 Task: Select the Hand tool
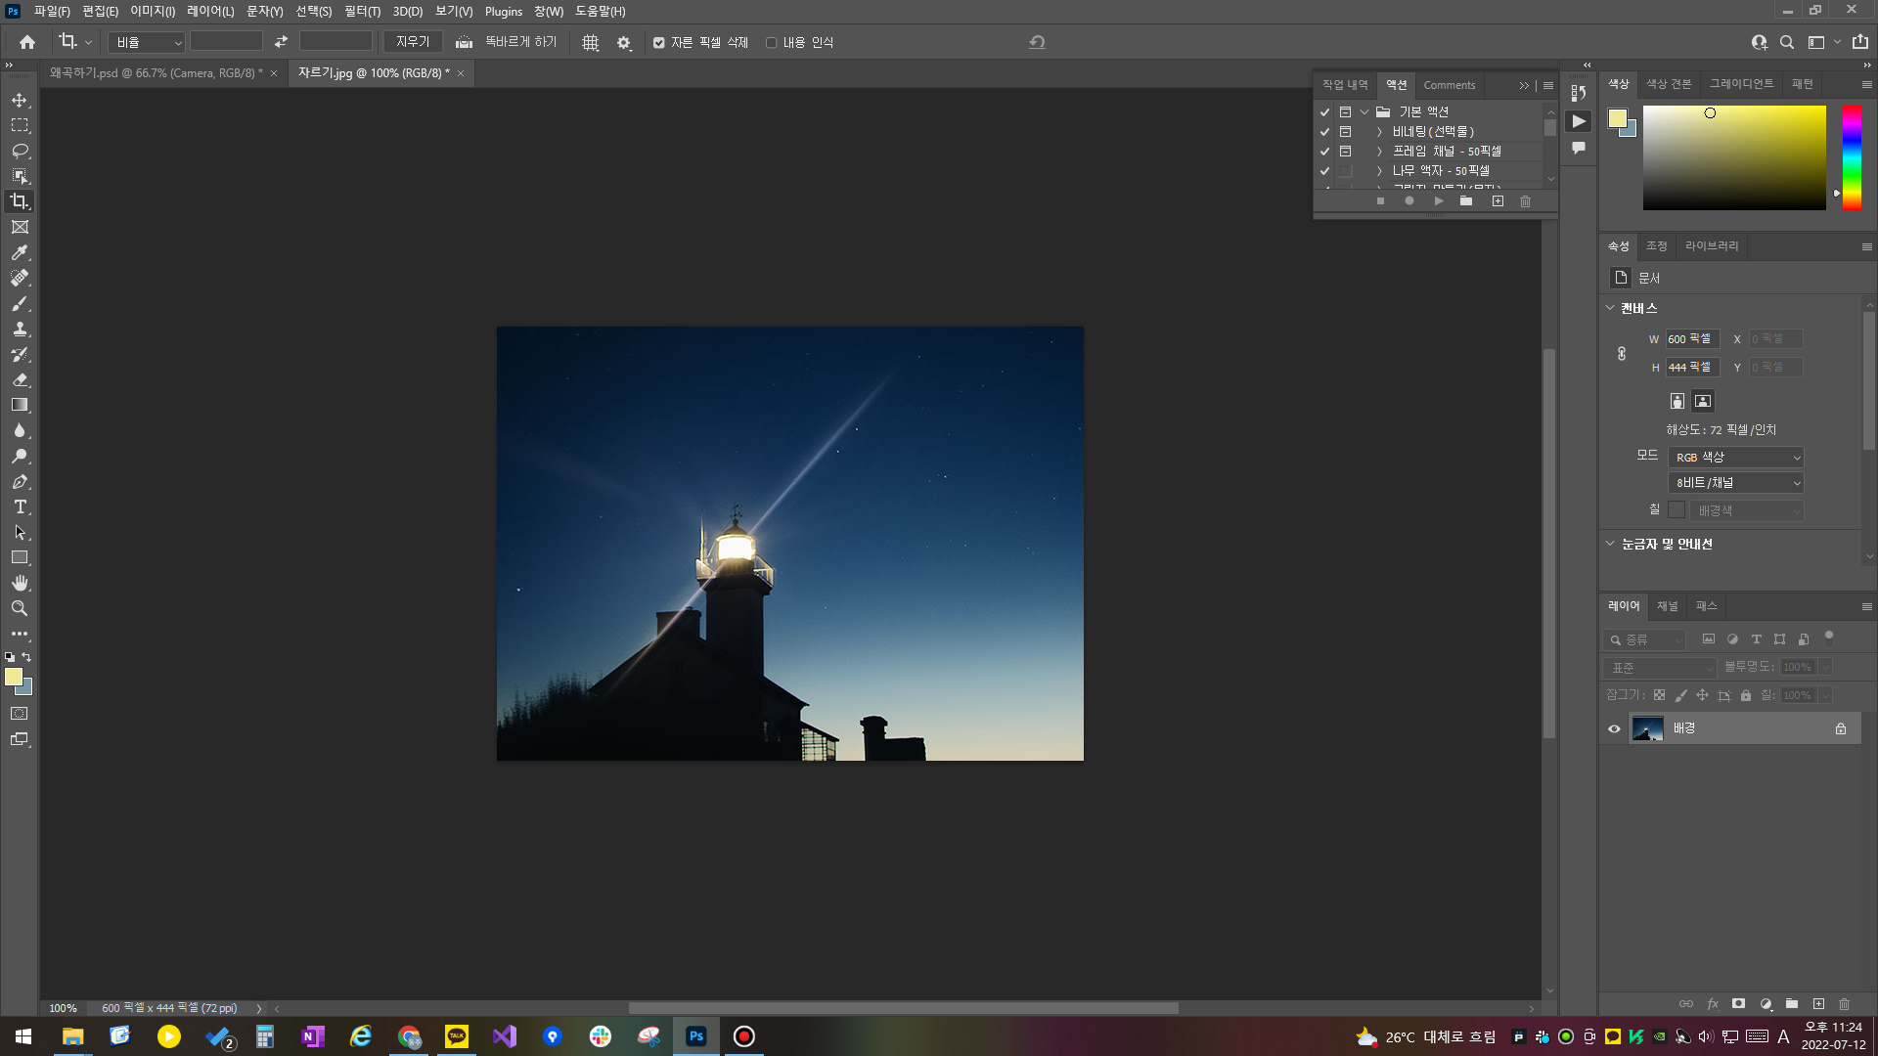[20, 583]
